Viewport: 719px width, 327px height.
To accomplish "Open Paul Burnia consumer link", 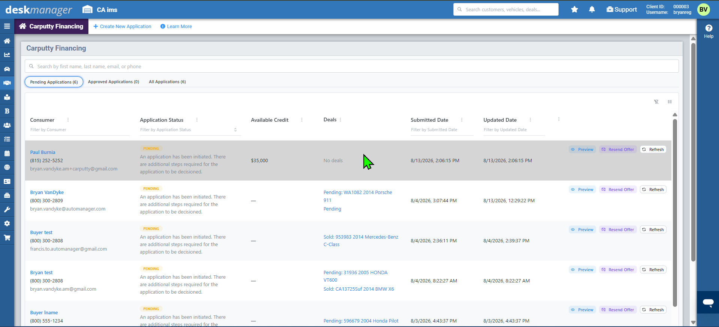I will point(43,152).
